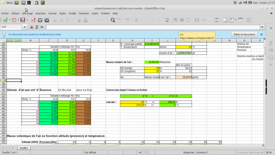
Task: Open the Données menu
Action: tap(84, 13)
